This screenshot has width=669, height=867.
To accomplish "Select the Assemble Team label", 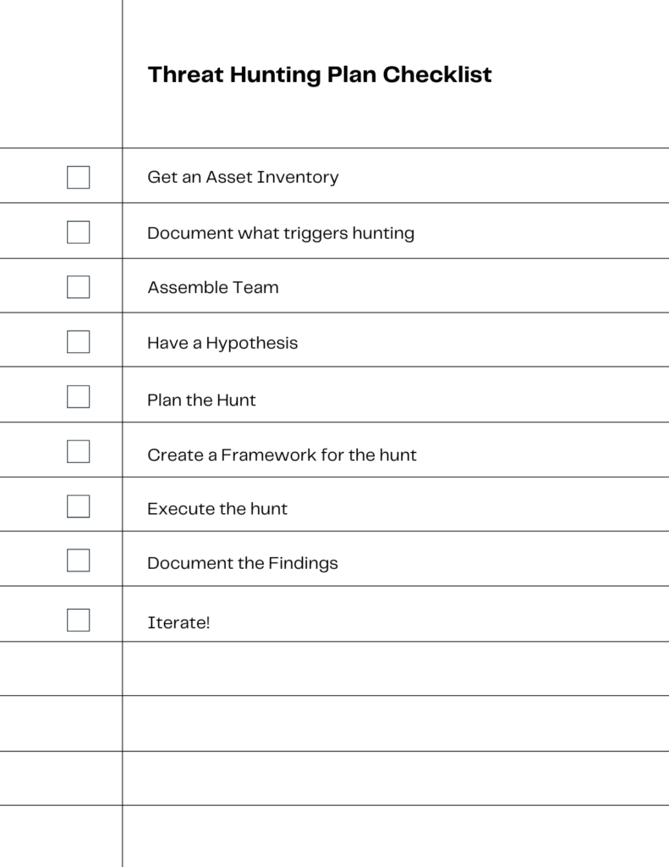I will 213,288.
